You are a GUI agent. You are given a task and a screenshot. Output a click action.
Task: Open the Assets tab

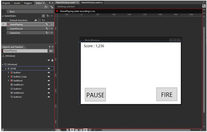point(17,3)
